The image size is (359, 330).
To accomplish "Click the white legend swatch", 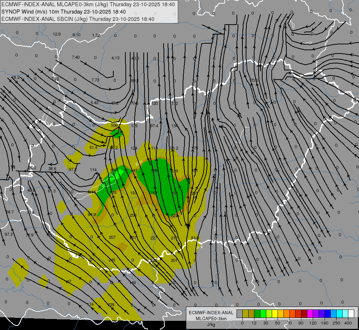I will click(x=351, y=313).
